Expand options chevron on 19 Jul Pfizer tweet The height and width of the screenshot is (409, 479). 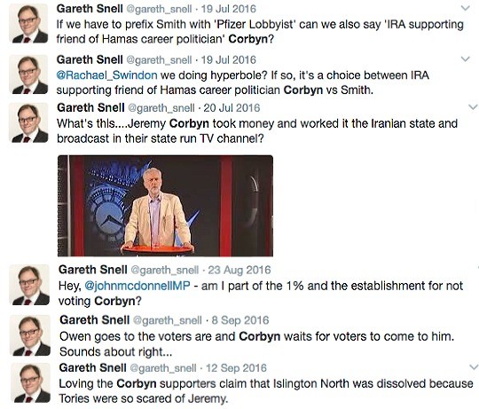465,9
